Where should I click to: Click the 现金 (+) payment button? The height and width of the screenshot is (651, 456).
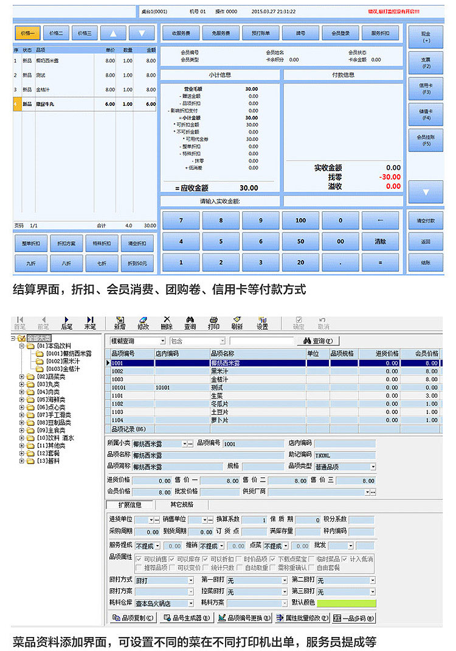click(426, 37)
